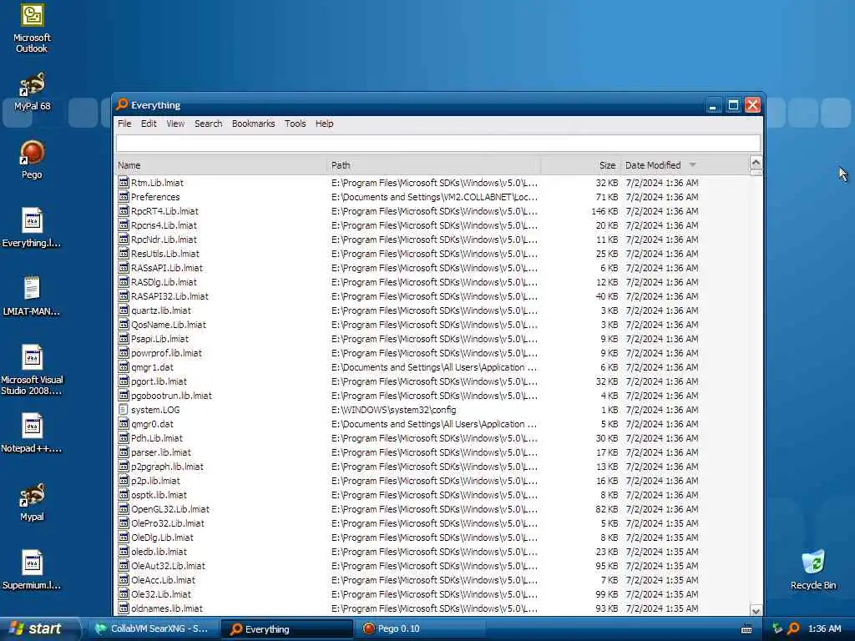Click the scrollbar down arrow

click(x=756, y=610)
